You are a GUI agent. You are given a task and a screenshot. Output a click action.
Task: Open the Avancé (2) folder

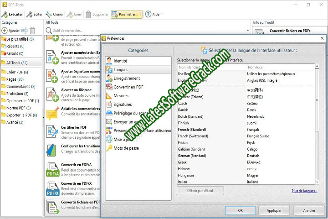12,122
